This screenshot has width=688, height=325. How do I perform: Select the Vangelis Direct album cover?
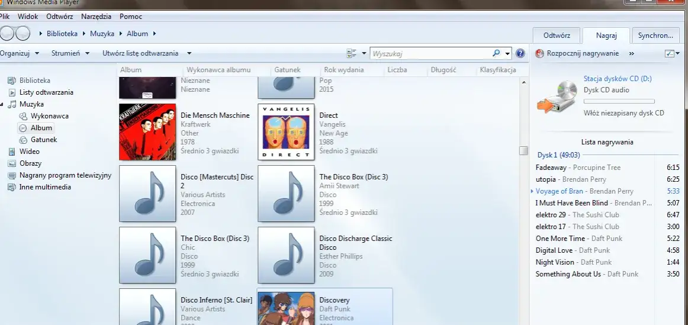(286, 132)
